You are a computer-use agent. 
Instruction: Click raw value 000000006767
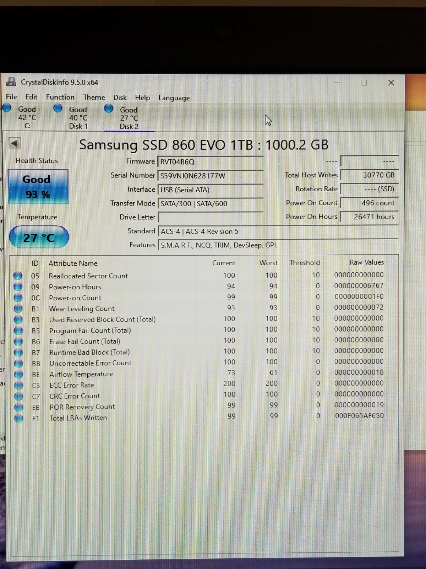[359, 286]
